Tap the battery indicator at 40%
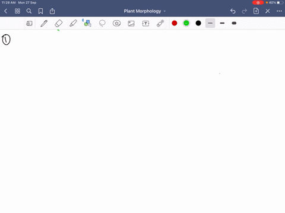Image resolution: width=285 pixels, height=213 pixels. pos(275,2)
